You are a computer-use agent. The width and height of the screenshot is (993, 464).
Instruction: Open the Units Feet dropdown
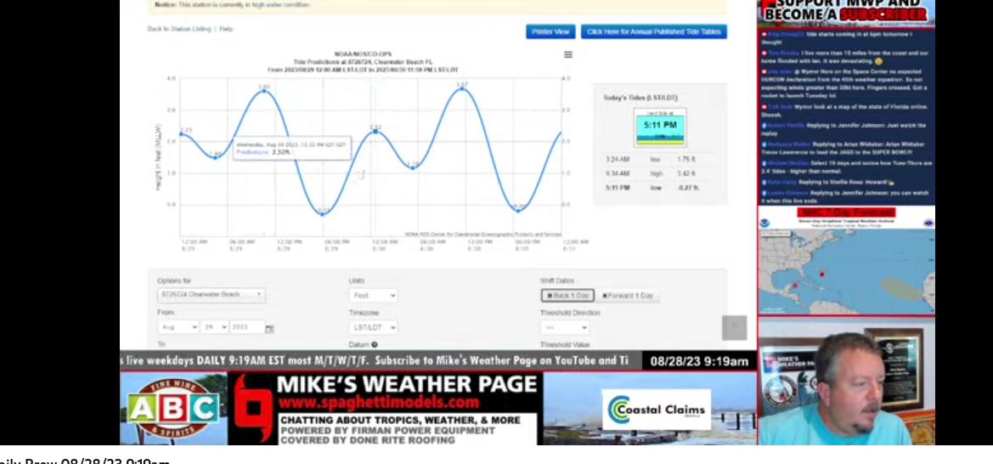click(x=373, y=296)
